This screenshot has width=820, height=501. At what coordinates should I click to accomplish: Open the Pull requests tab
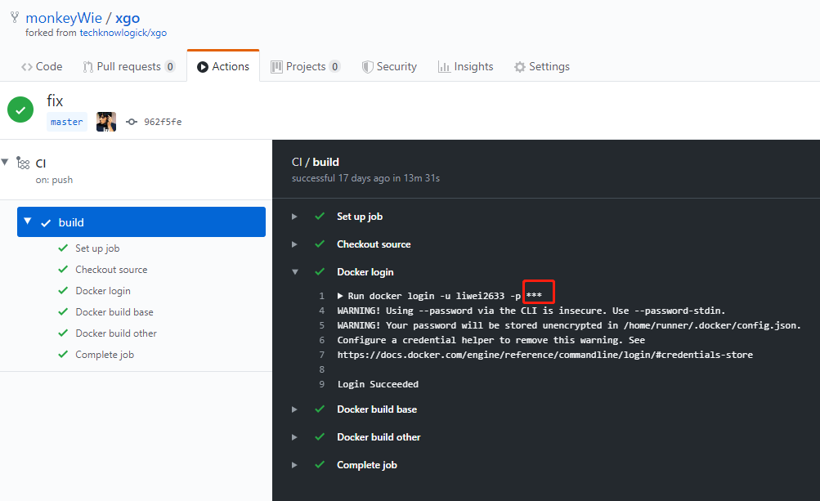pyautogui.click(x=128, y=66)
